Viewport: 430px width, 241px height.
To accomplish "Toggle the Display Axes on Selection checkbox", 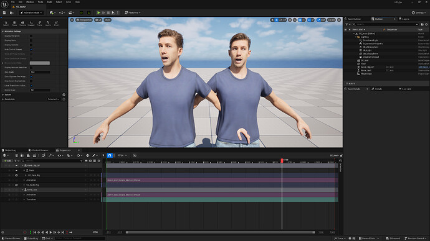I will (31, 68).
